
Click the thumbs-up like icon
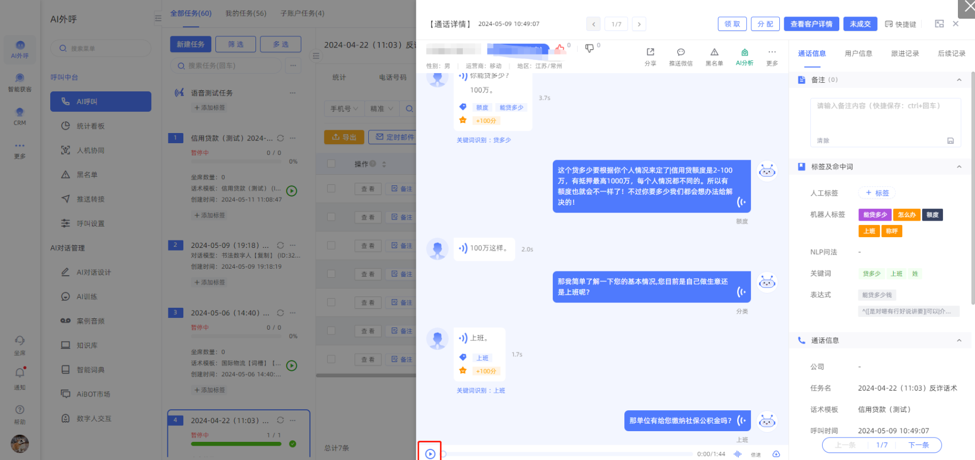tap(559, 48)
